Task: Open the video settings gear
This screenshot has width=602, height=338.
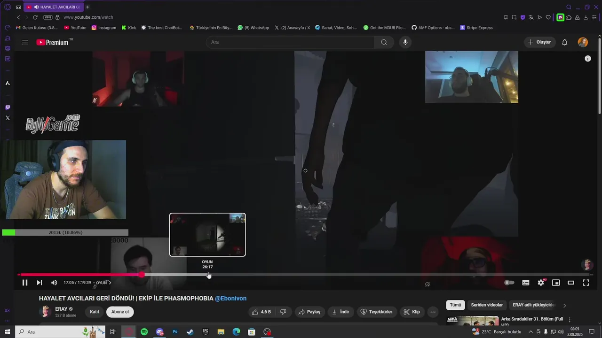Action: click(541, 283)
